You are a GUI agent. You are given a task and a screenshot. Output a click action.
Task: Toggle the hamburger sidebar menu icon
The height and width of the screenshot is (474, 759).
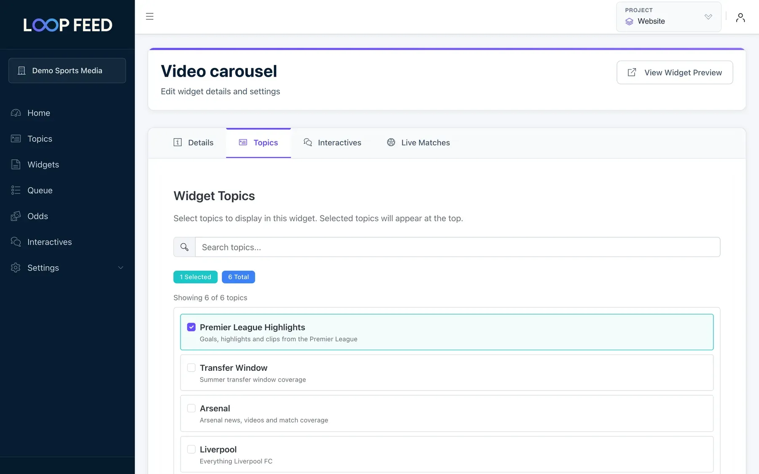click(150, 16)
